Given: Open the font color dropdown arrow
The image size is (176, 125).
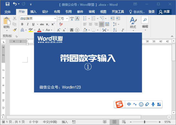Looking at the screenshot, I should click(x=43, y=30).
